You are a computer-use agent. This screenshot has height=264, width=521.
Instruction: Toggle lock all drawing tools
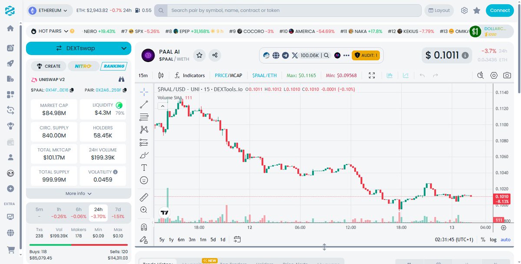(x=144, y=239)
